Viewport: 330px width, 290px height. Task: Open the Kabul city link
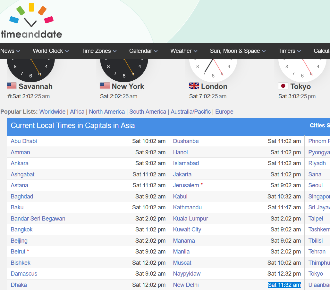pyautogui.click(x=180, y=196)
